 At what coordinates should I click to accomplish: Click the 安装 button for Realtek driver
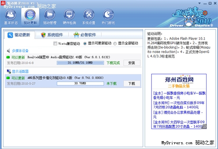pos(132,63)
